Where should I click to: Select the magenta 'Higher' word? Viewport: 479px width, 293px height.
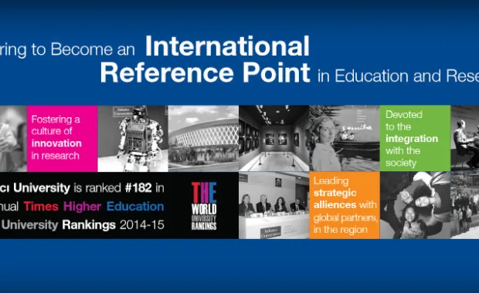(x=82, y=207)
